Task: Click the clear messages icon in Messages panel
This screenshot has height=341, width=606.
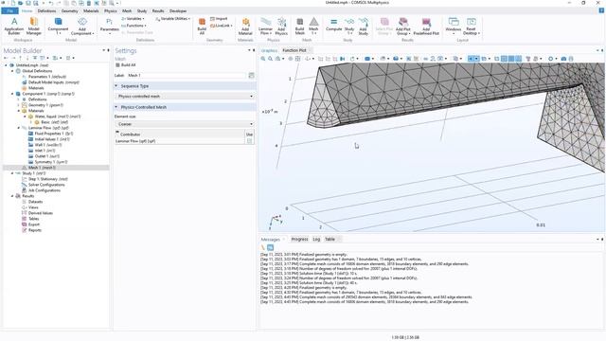Action: click(x=263, y=247)
